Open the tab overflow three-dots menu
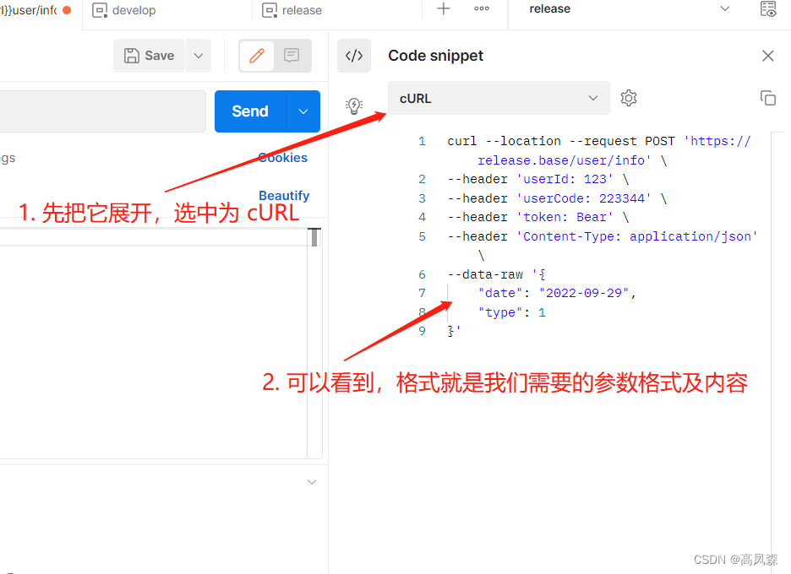791x574 pixels. [481, 8]
